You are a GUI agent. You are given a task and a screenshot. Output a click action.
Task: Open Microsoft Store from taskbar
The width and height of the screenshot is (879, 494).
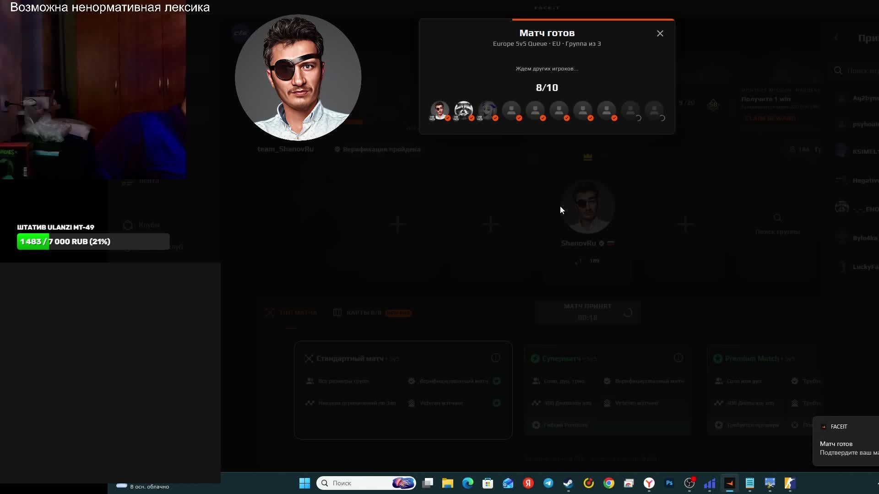[x=488, y=483]
